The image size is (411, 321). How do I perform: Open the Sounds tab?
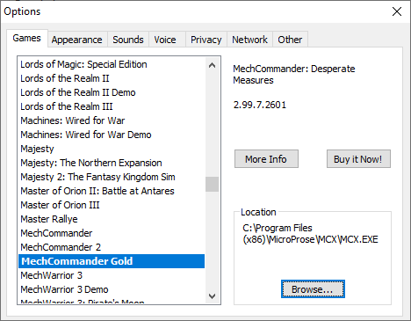[128, 40]
